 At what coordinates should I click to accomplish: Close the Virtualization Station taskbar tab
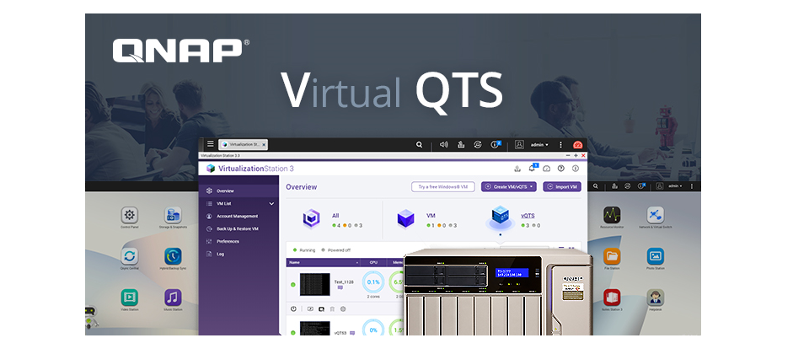[x=264, y=145]
